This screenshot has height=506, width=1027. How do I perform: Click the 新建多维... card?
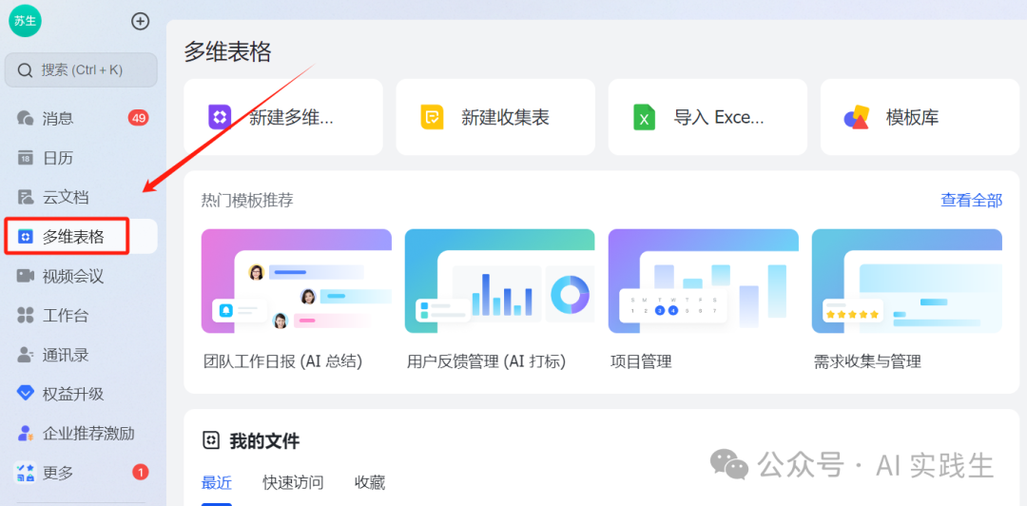[x=283, y=117]
